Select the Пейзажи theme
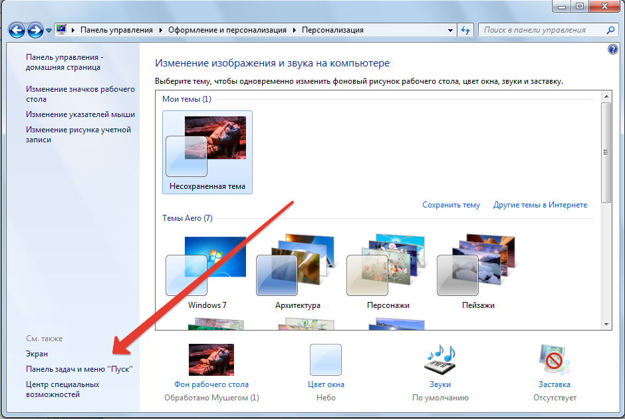Viewport: 625px width, 419px height. click(x=478, y=273)
